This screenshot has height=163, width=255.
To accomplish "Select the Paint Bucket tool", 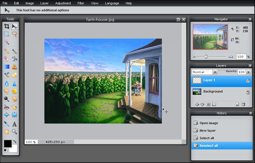I will (15, 59).
